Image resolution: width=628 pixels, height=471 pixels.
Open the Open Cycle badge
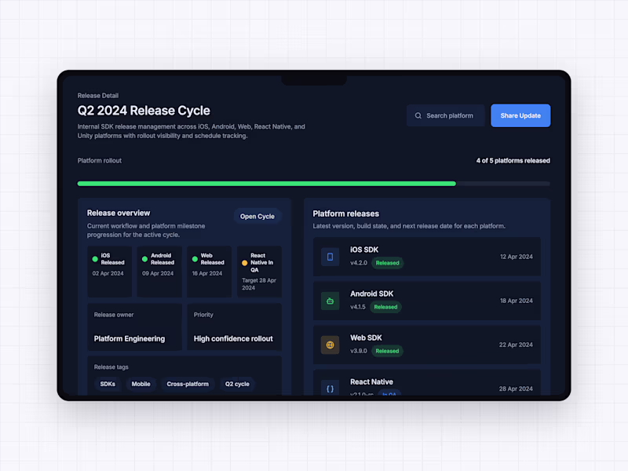257,217
